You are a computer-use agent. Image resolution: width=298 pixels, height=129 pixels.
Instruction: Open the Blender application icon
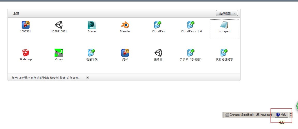[125, 25]
